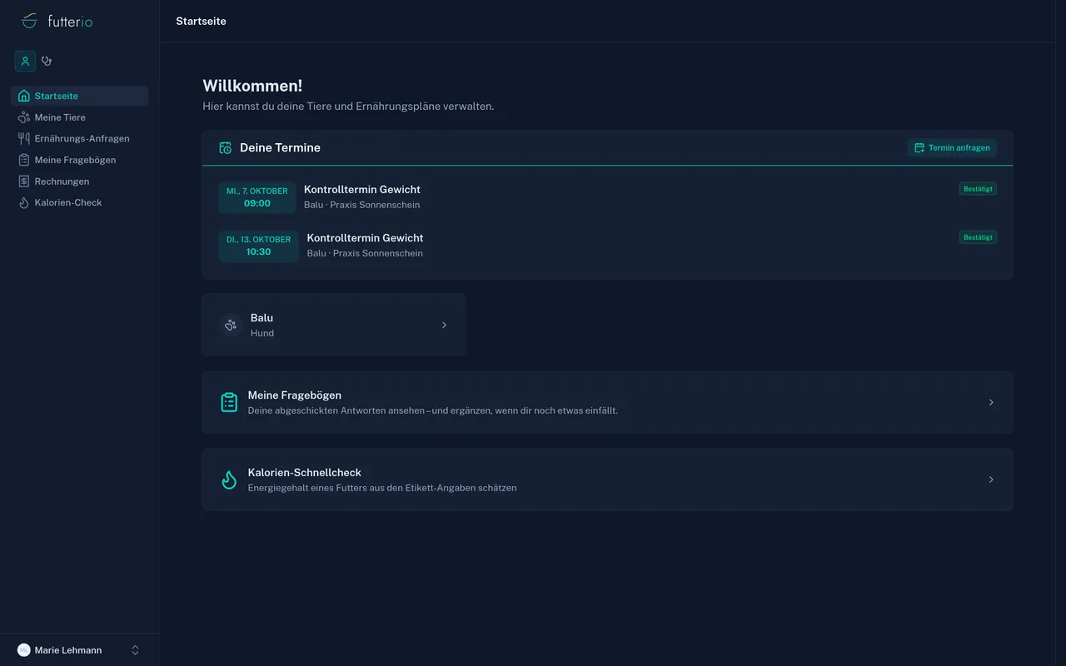The width and height of the screenshot is (1066, 666).
Task: Click the Marie Lehmann user name
Action: 68,650
